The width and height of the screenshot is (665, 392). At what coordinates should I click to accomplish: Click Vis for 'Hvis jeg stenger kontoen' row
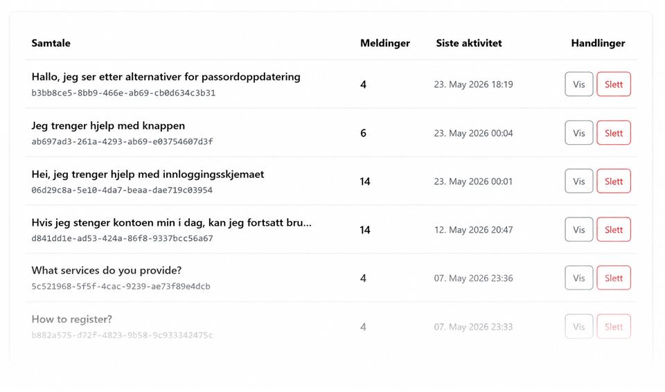(x=579, y=229)
